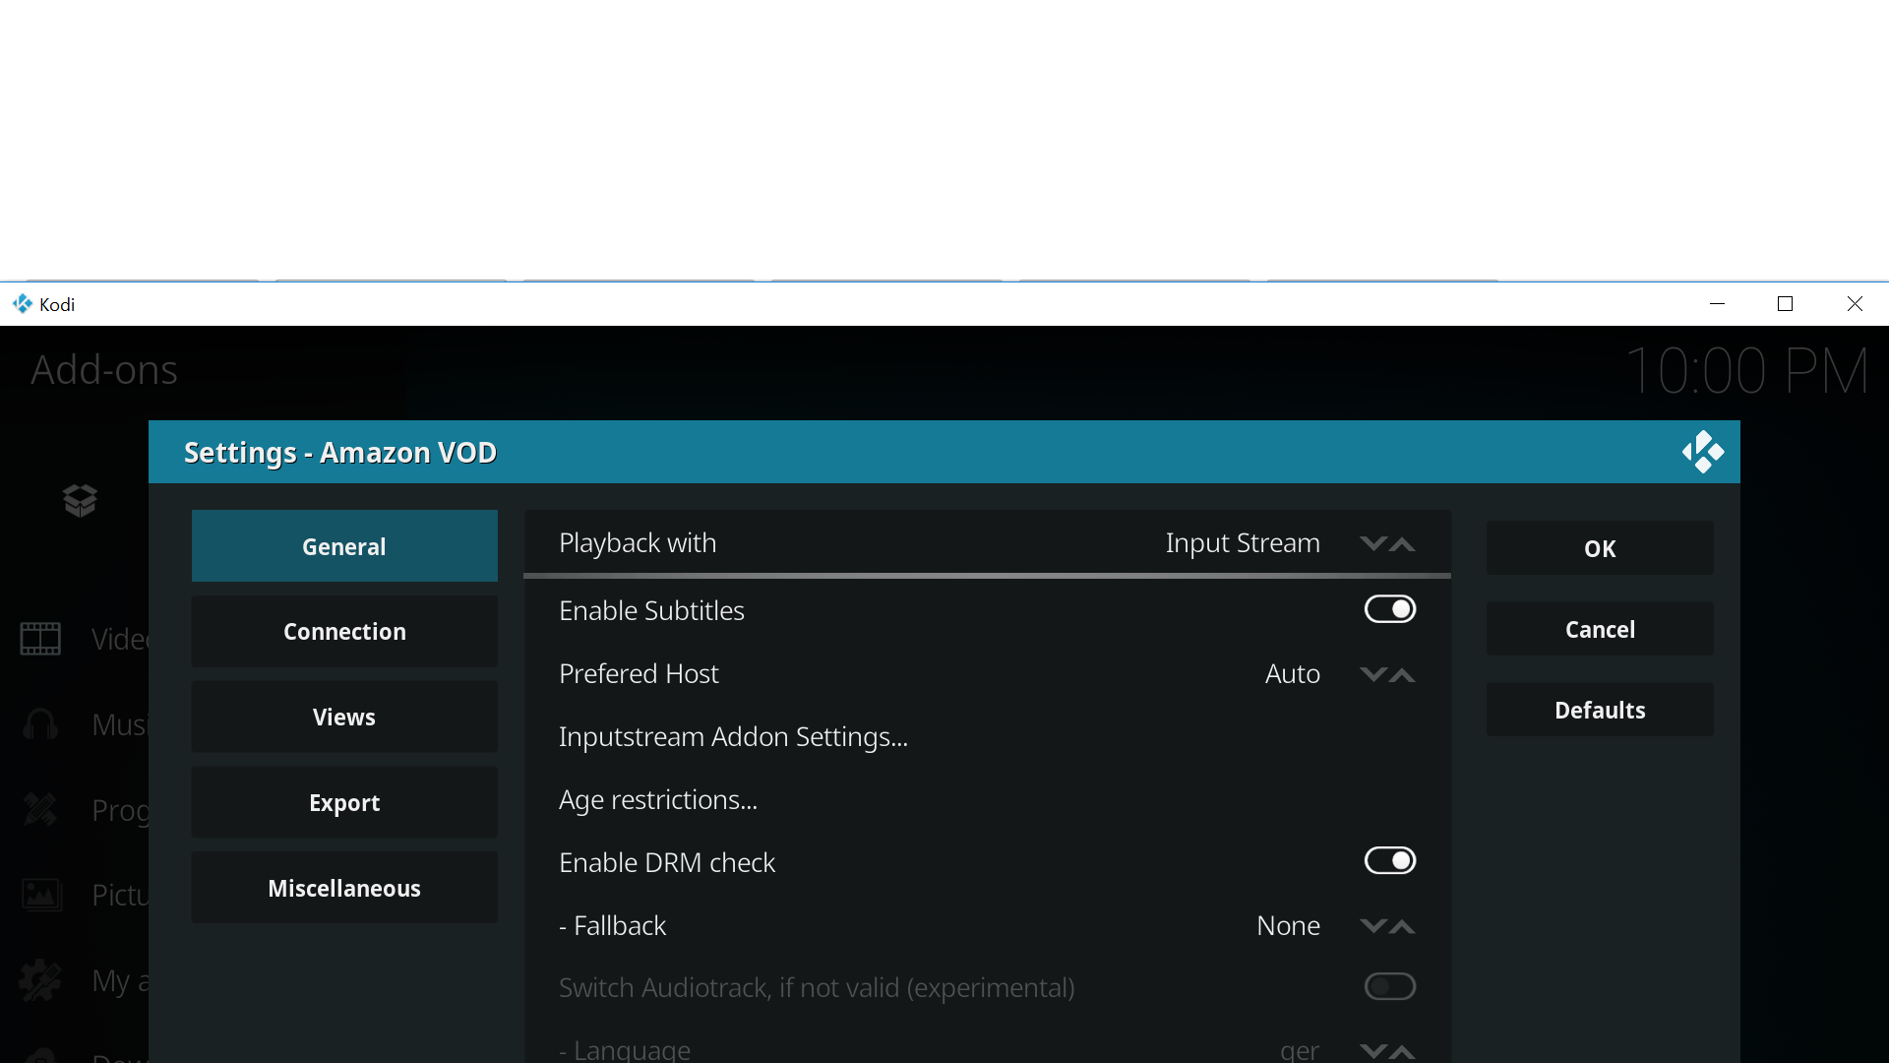
Task: Select the Pictures image icon
Action: coord(41,895)
